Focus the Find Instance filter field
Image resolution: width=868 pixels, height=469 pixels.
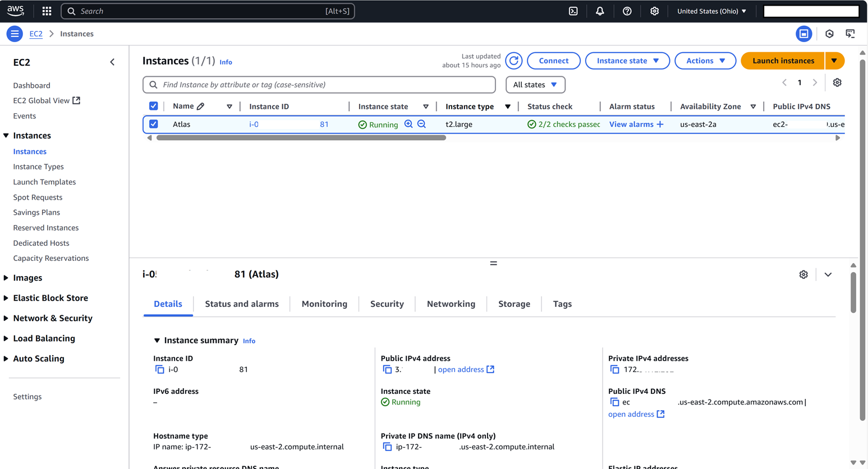click(x=319, y=85)
